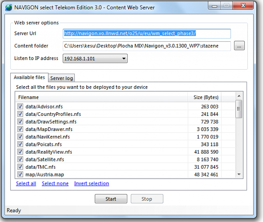Select the data/NaviKernel.nfs filename
Screen dimensions: 263x222
pyautogui.click(x=48, y=137)
